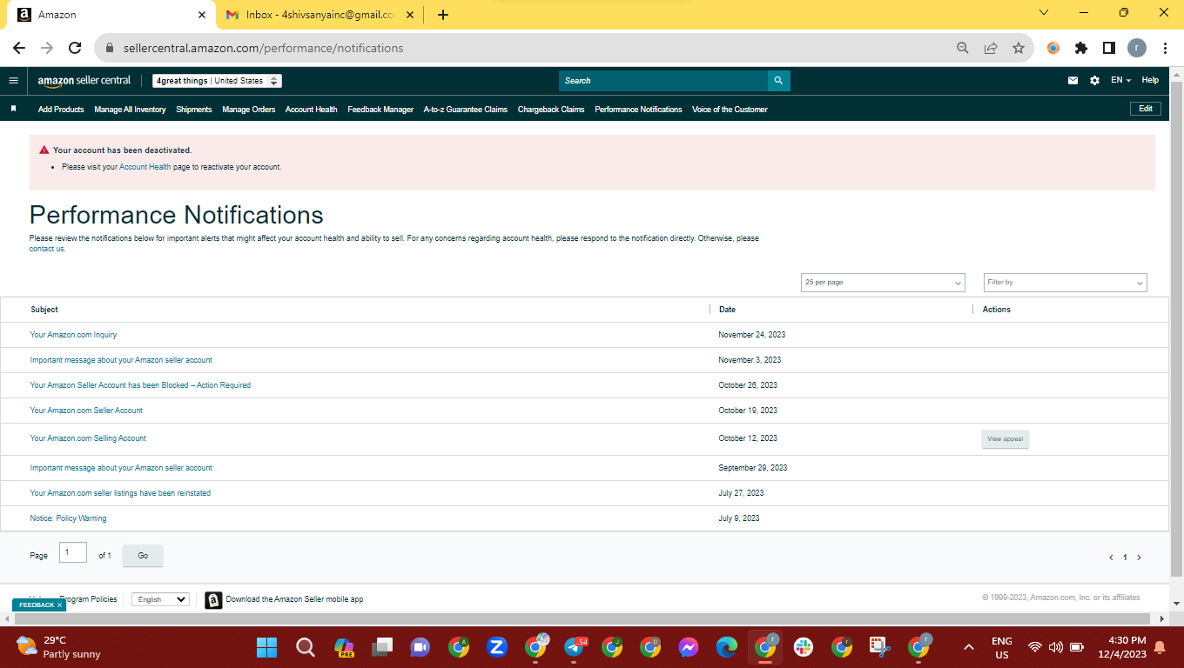Open Messenger from the taskbar

(x=689, y=647)
